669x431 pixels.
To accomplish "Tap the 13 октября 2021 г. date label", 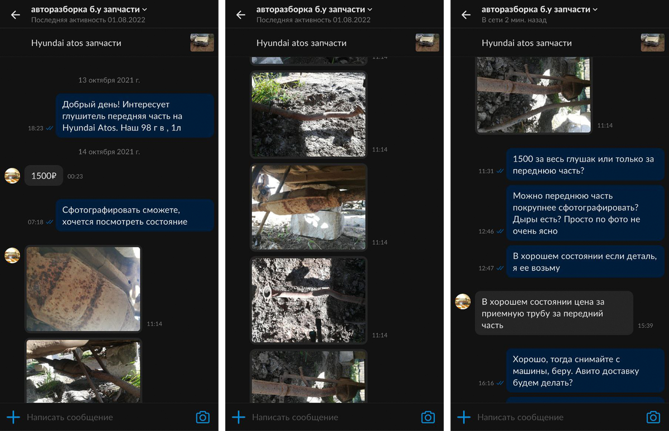I will (109, 80).
